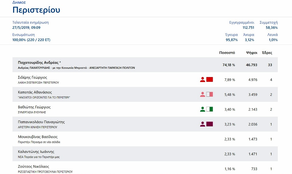
Task: Click the pink-white flag in Καποτάς row
Action: (210, 94)
